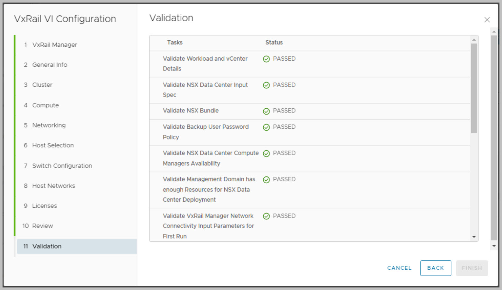This screenshot has height=290, width=502.
Task: Click the status check icon for NSX Data Center Input Spec
Action: pyautogui.click(x=266, y=85)
